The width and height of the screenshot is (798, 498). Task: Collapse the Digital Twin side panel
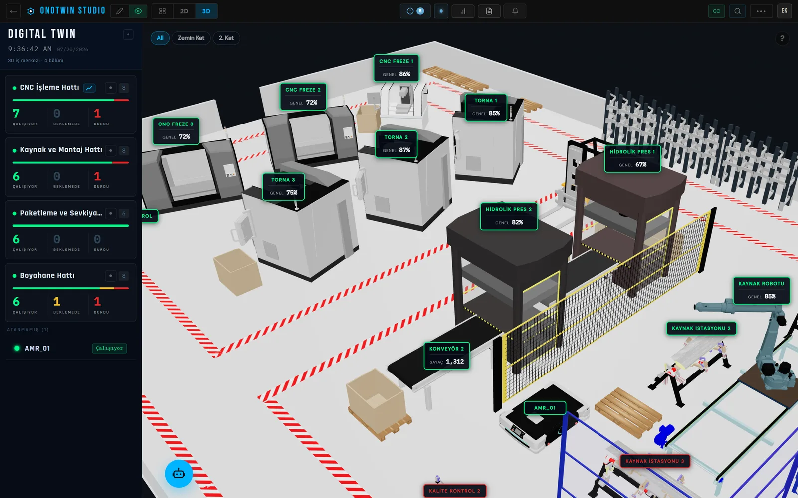point(128,34)
